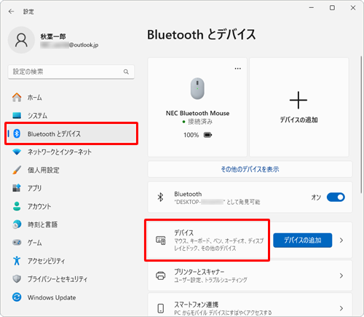Click the アクセシビリティ label
This screenshot has height=317, width=364.
click(x=47, y=261)
